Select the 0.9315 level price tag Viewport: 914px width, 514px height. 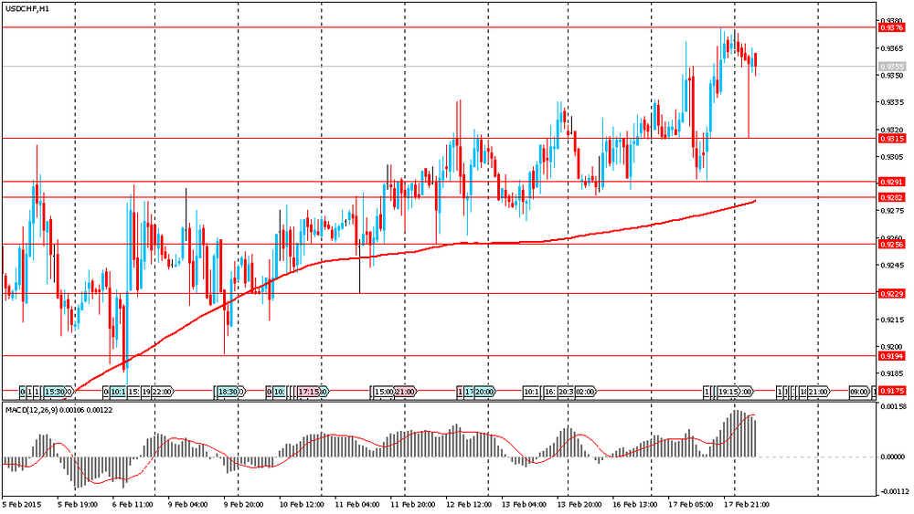pos(892,139)
